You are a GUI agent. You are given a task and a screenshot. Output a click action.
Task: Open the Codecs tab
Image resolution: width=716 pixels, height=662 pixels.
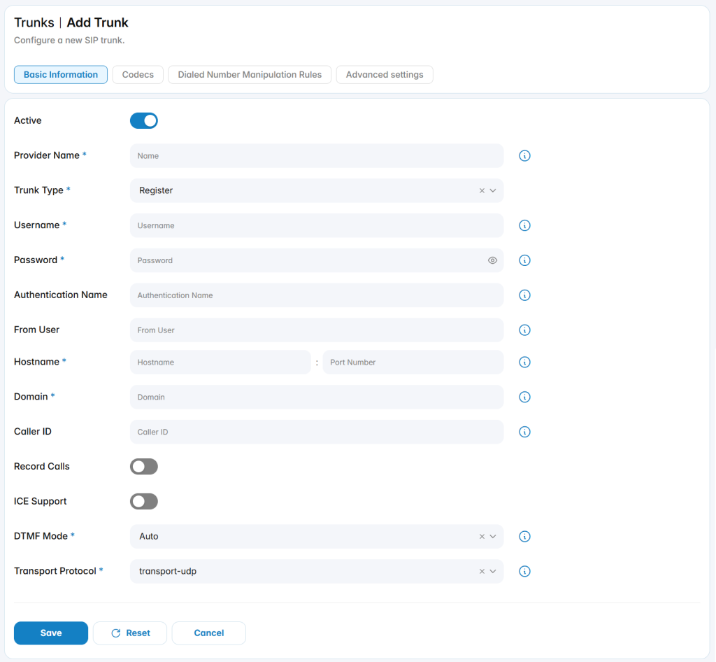pos(138,74)
